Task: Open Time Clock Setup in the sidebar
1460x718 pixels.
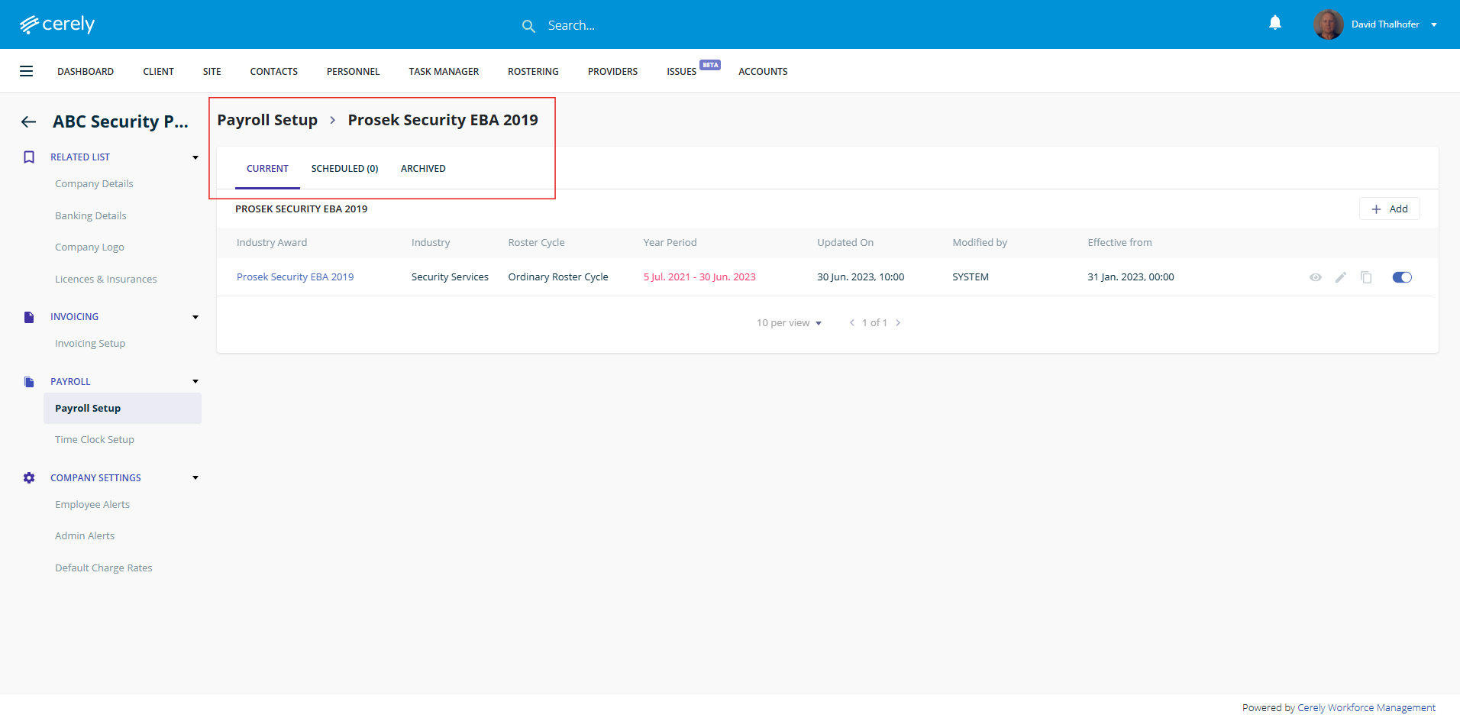Action: click(x=95, y=440)
